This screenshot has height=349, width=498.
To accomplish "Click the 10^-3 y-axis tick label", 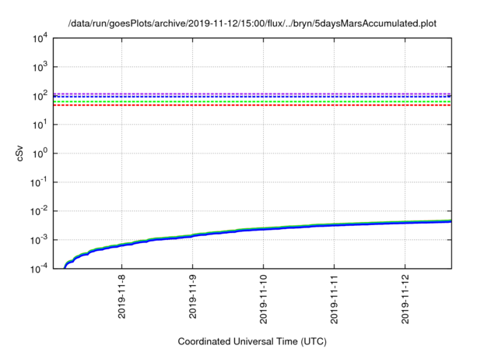I will coord(39,240).
